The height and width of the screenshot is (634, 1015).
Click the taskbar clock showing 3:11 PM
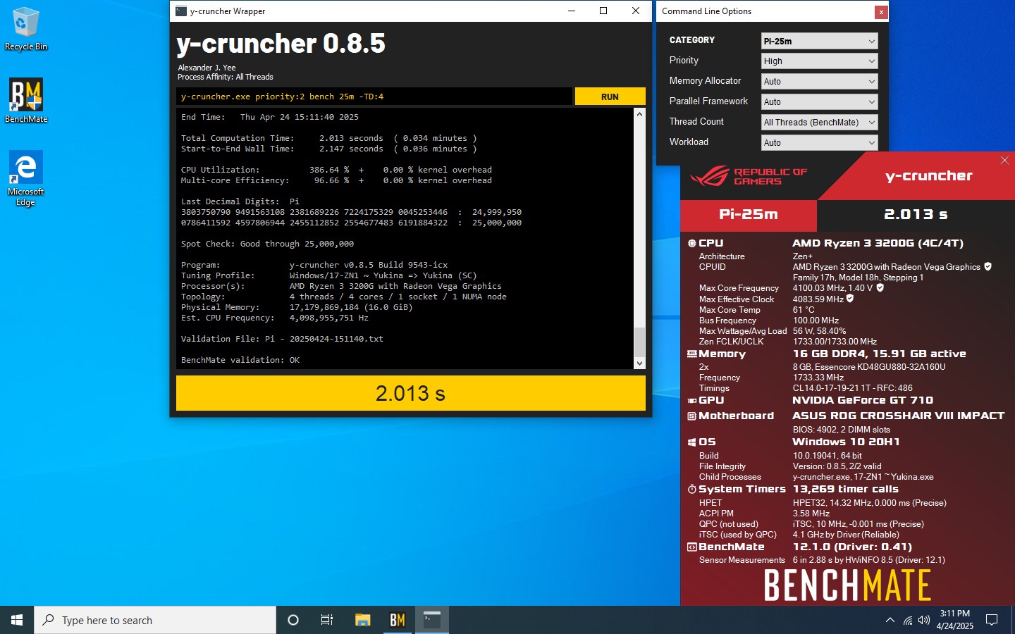point(954,620)
